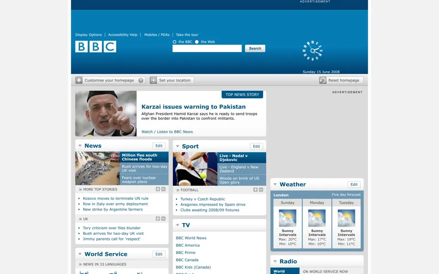Viewport: 439px width, 274px height.
Task: Click the location target icon
Action: pos(154,80)
